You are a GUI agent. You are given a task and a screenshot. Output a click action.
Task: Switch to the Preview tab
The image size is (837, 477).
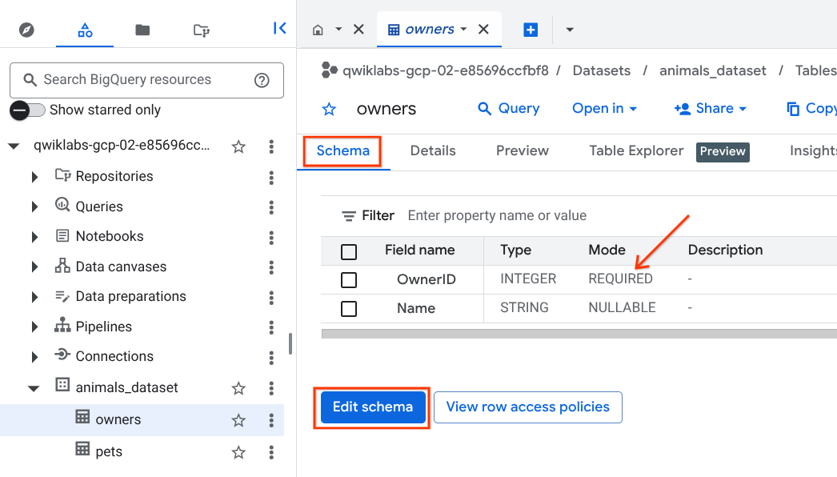pos(523,150)
